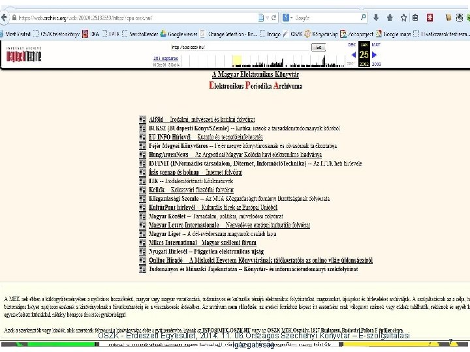Screen dimensions: 470x352
Task: Open the Könyvtárlap bookmark
Action: (321, 34)
